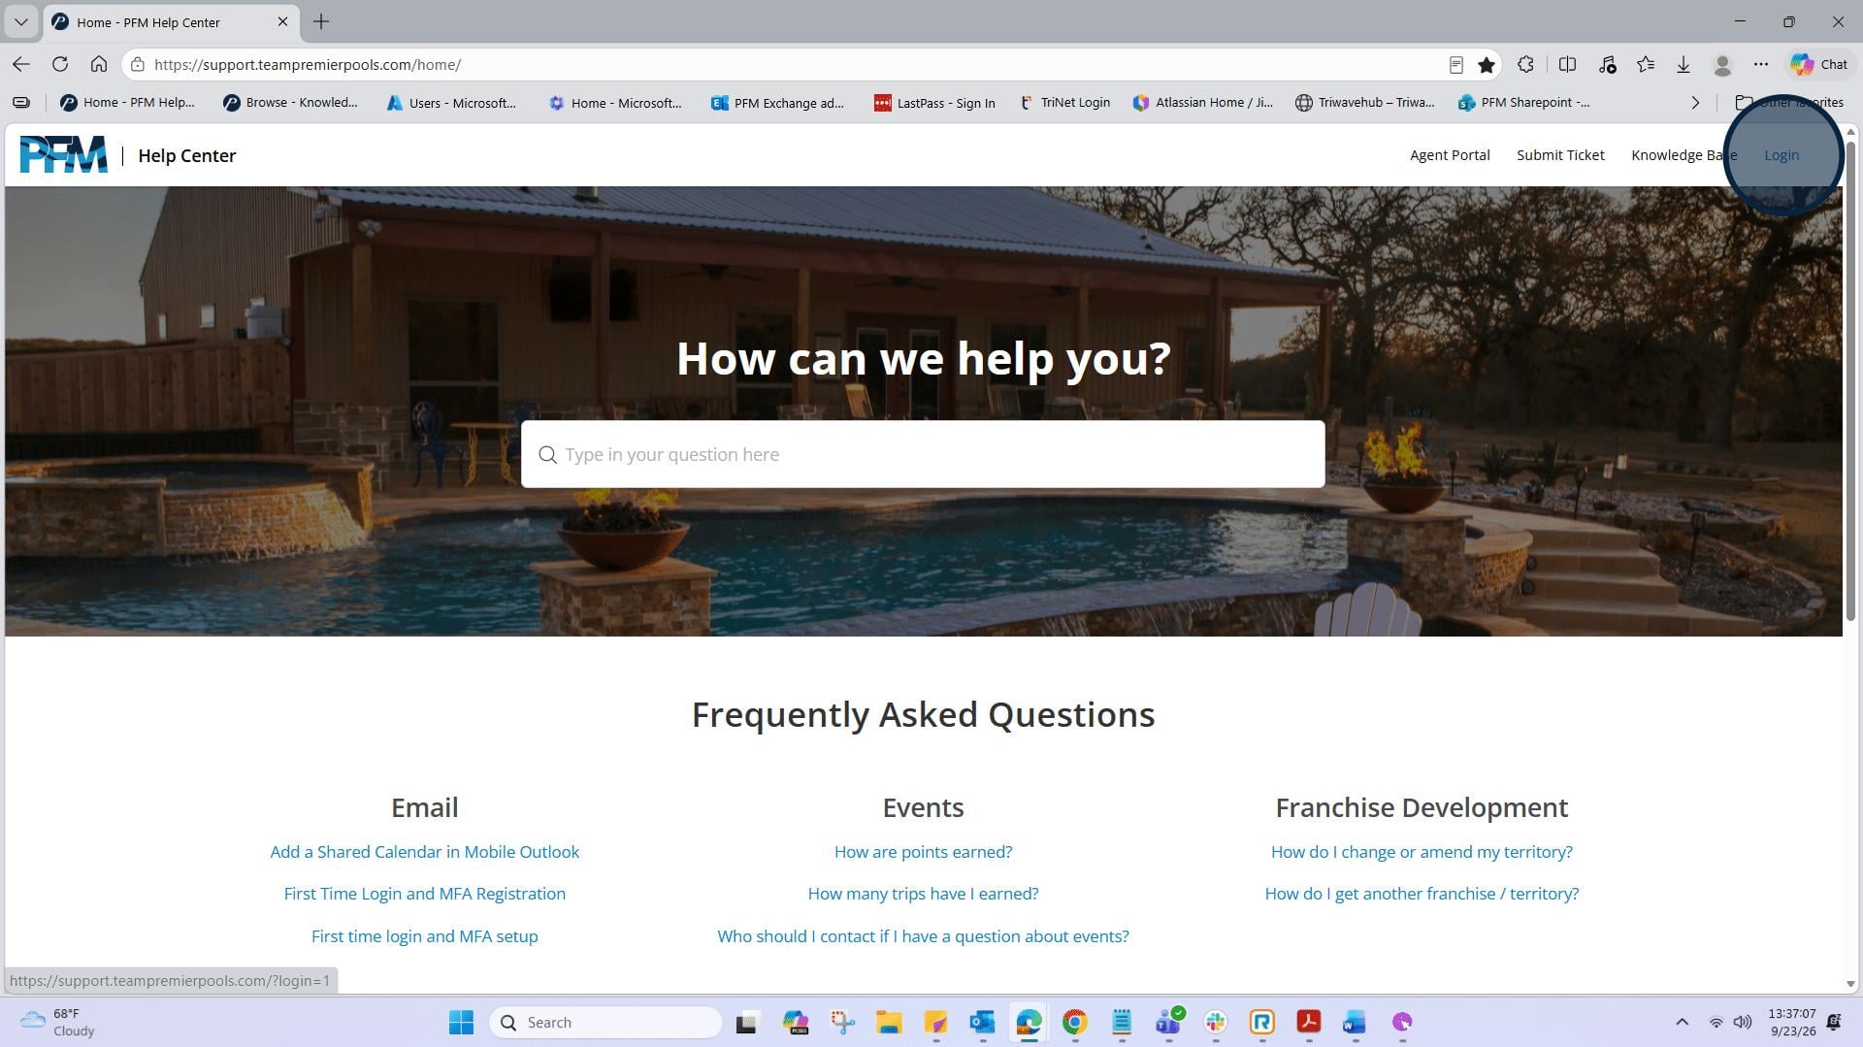Open TriNet Login bookmark

1063,102
